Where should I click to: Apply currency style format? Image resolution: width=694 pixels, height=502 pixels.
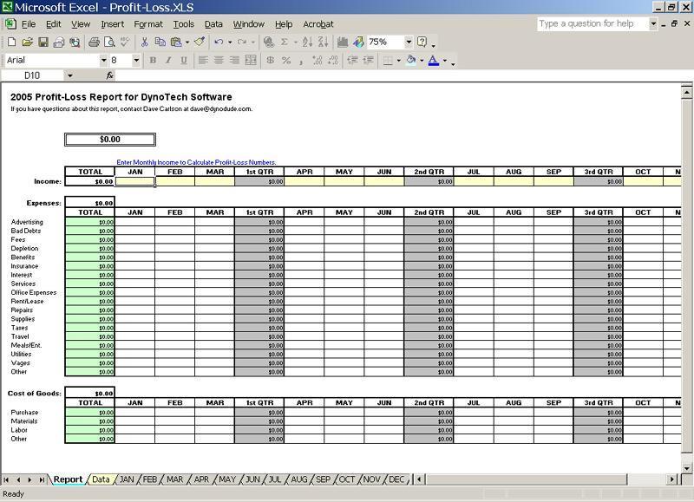point(270,60)
